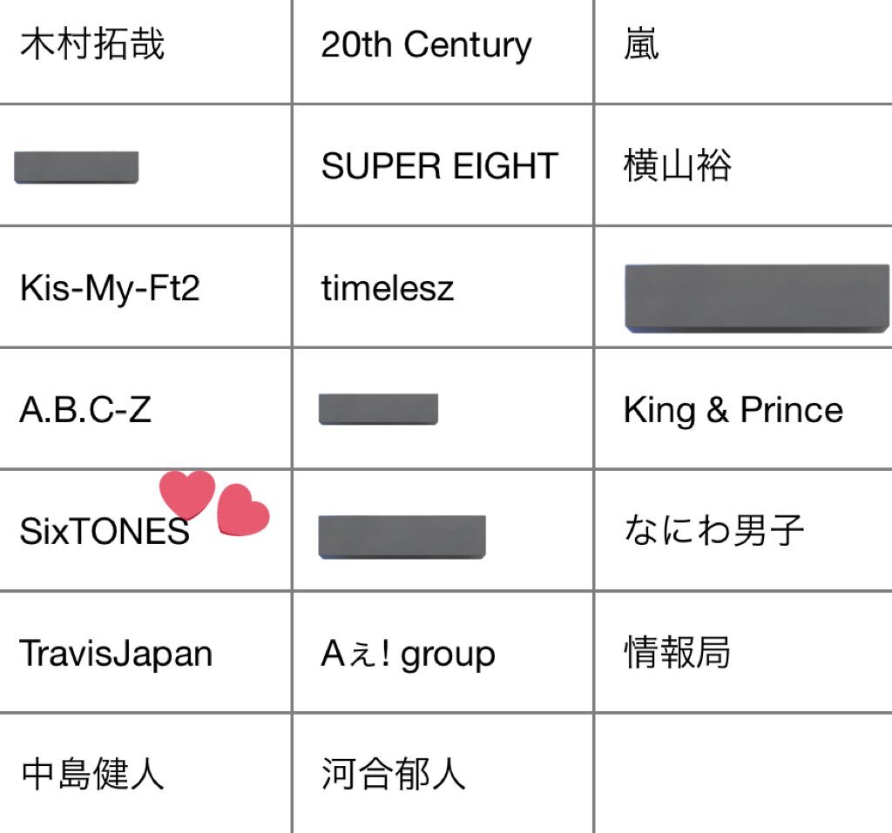Click the gray redacted block below timelesz

point(378,409)
